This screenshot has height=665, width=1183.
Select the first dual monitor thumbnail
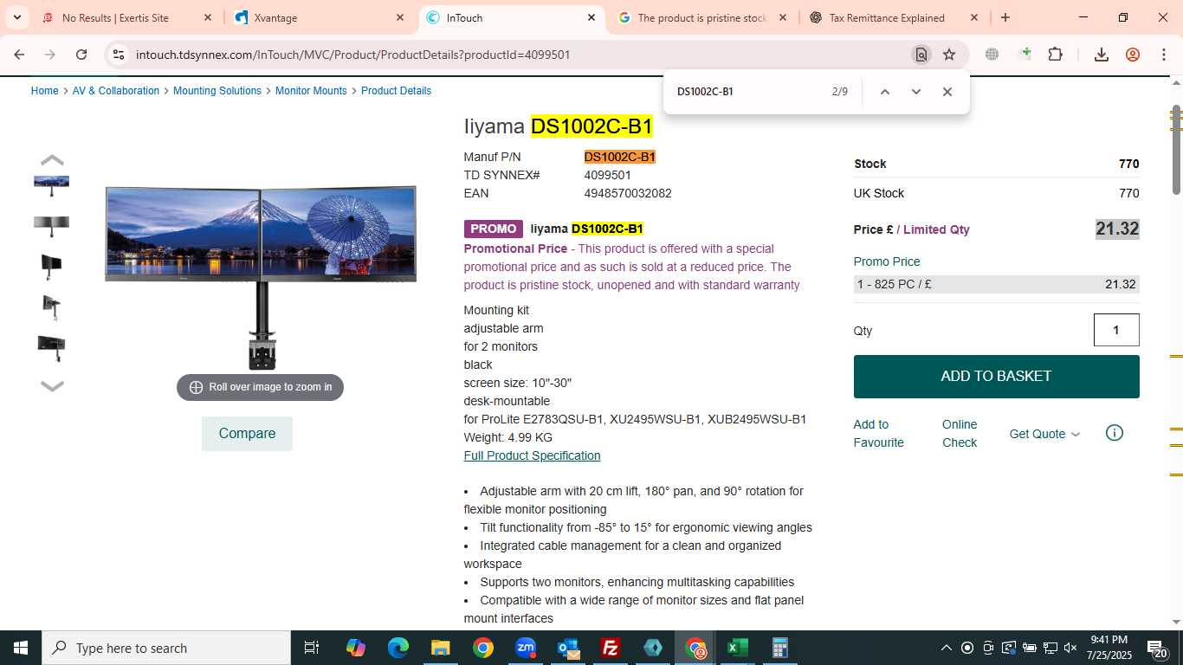[51, 184]
